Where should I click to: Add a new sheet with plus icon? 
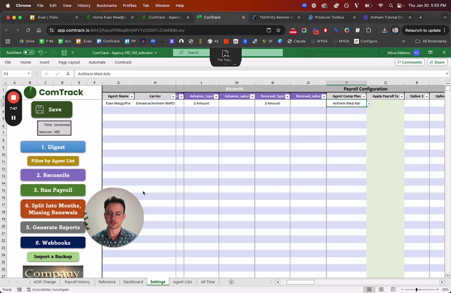(231, 282)
